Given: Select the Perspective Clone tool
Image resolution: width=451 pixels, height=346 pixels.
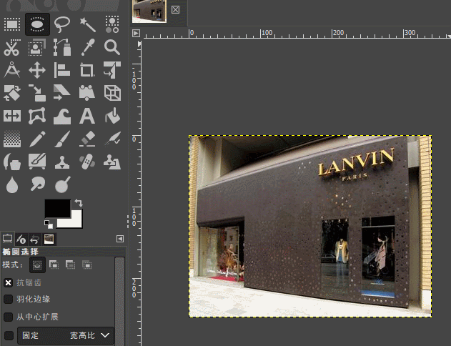Looking at the screenshot, I should [112, 162].
